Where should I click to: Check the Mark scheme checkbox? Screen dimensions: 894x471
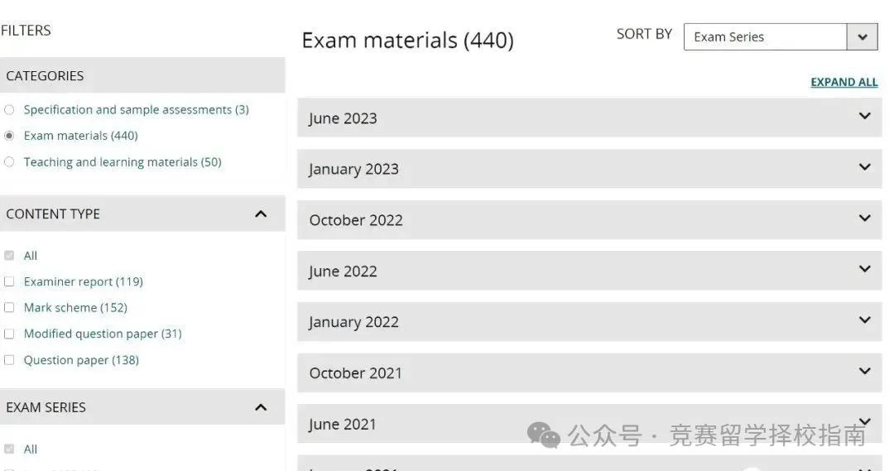point(9,307)
